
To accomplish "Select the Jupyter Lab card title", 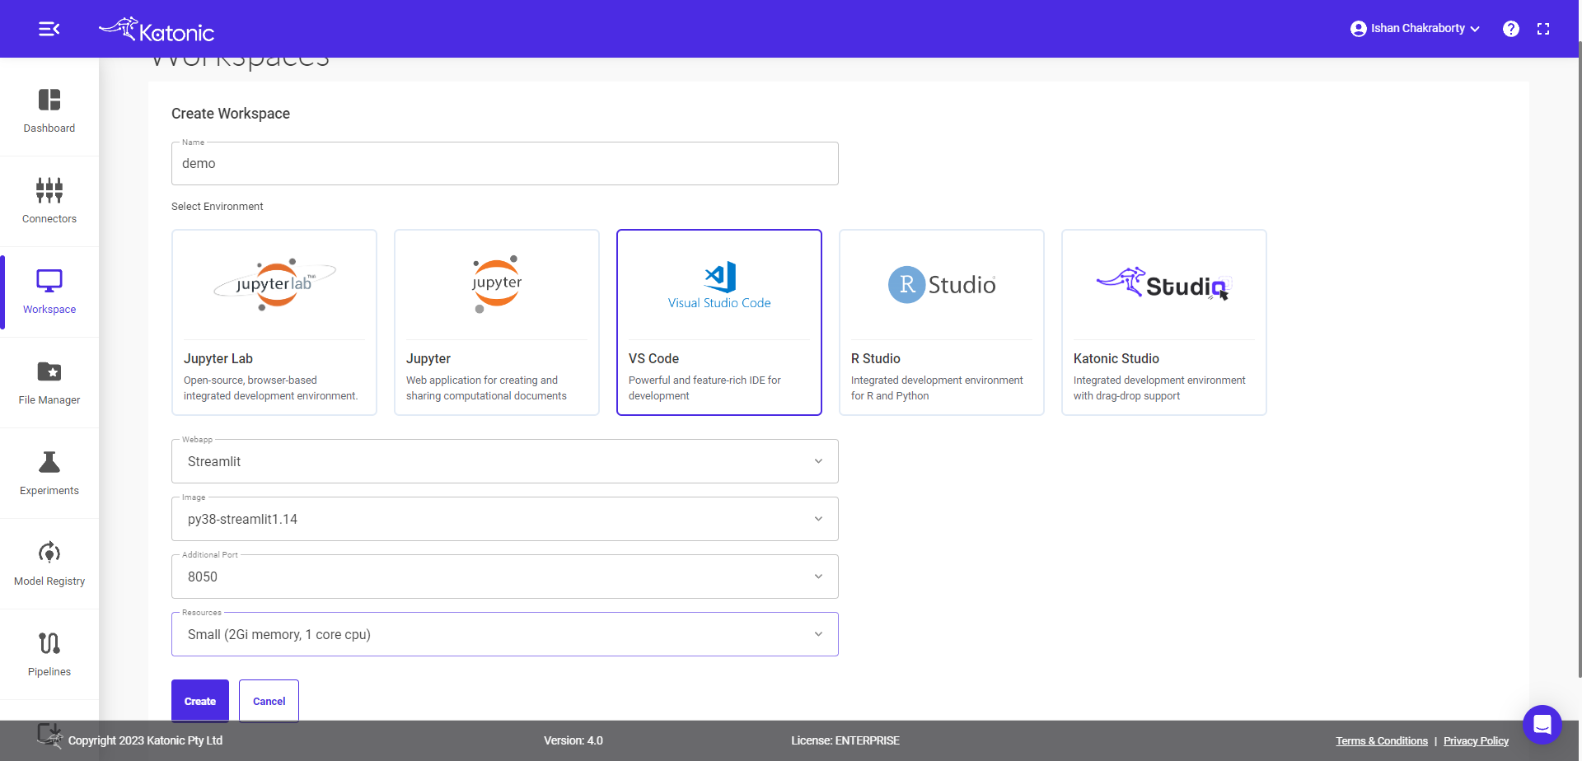I will pos(218,358).
